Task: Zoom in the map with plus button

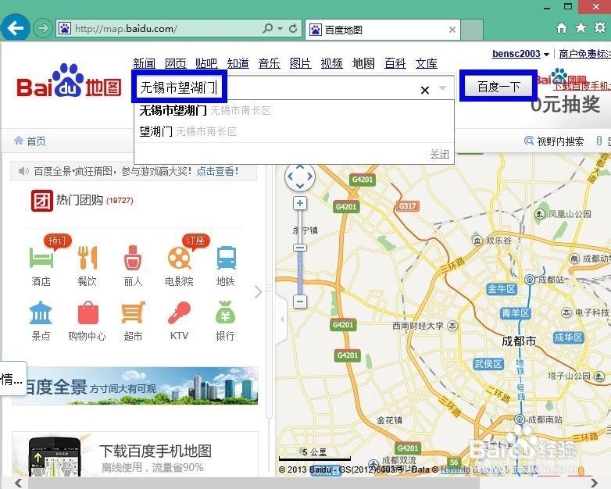Action: 300,203
